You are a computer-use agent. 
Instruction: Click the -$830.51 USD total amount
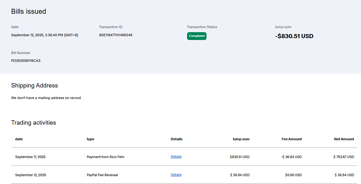point(294,36)
